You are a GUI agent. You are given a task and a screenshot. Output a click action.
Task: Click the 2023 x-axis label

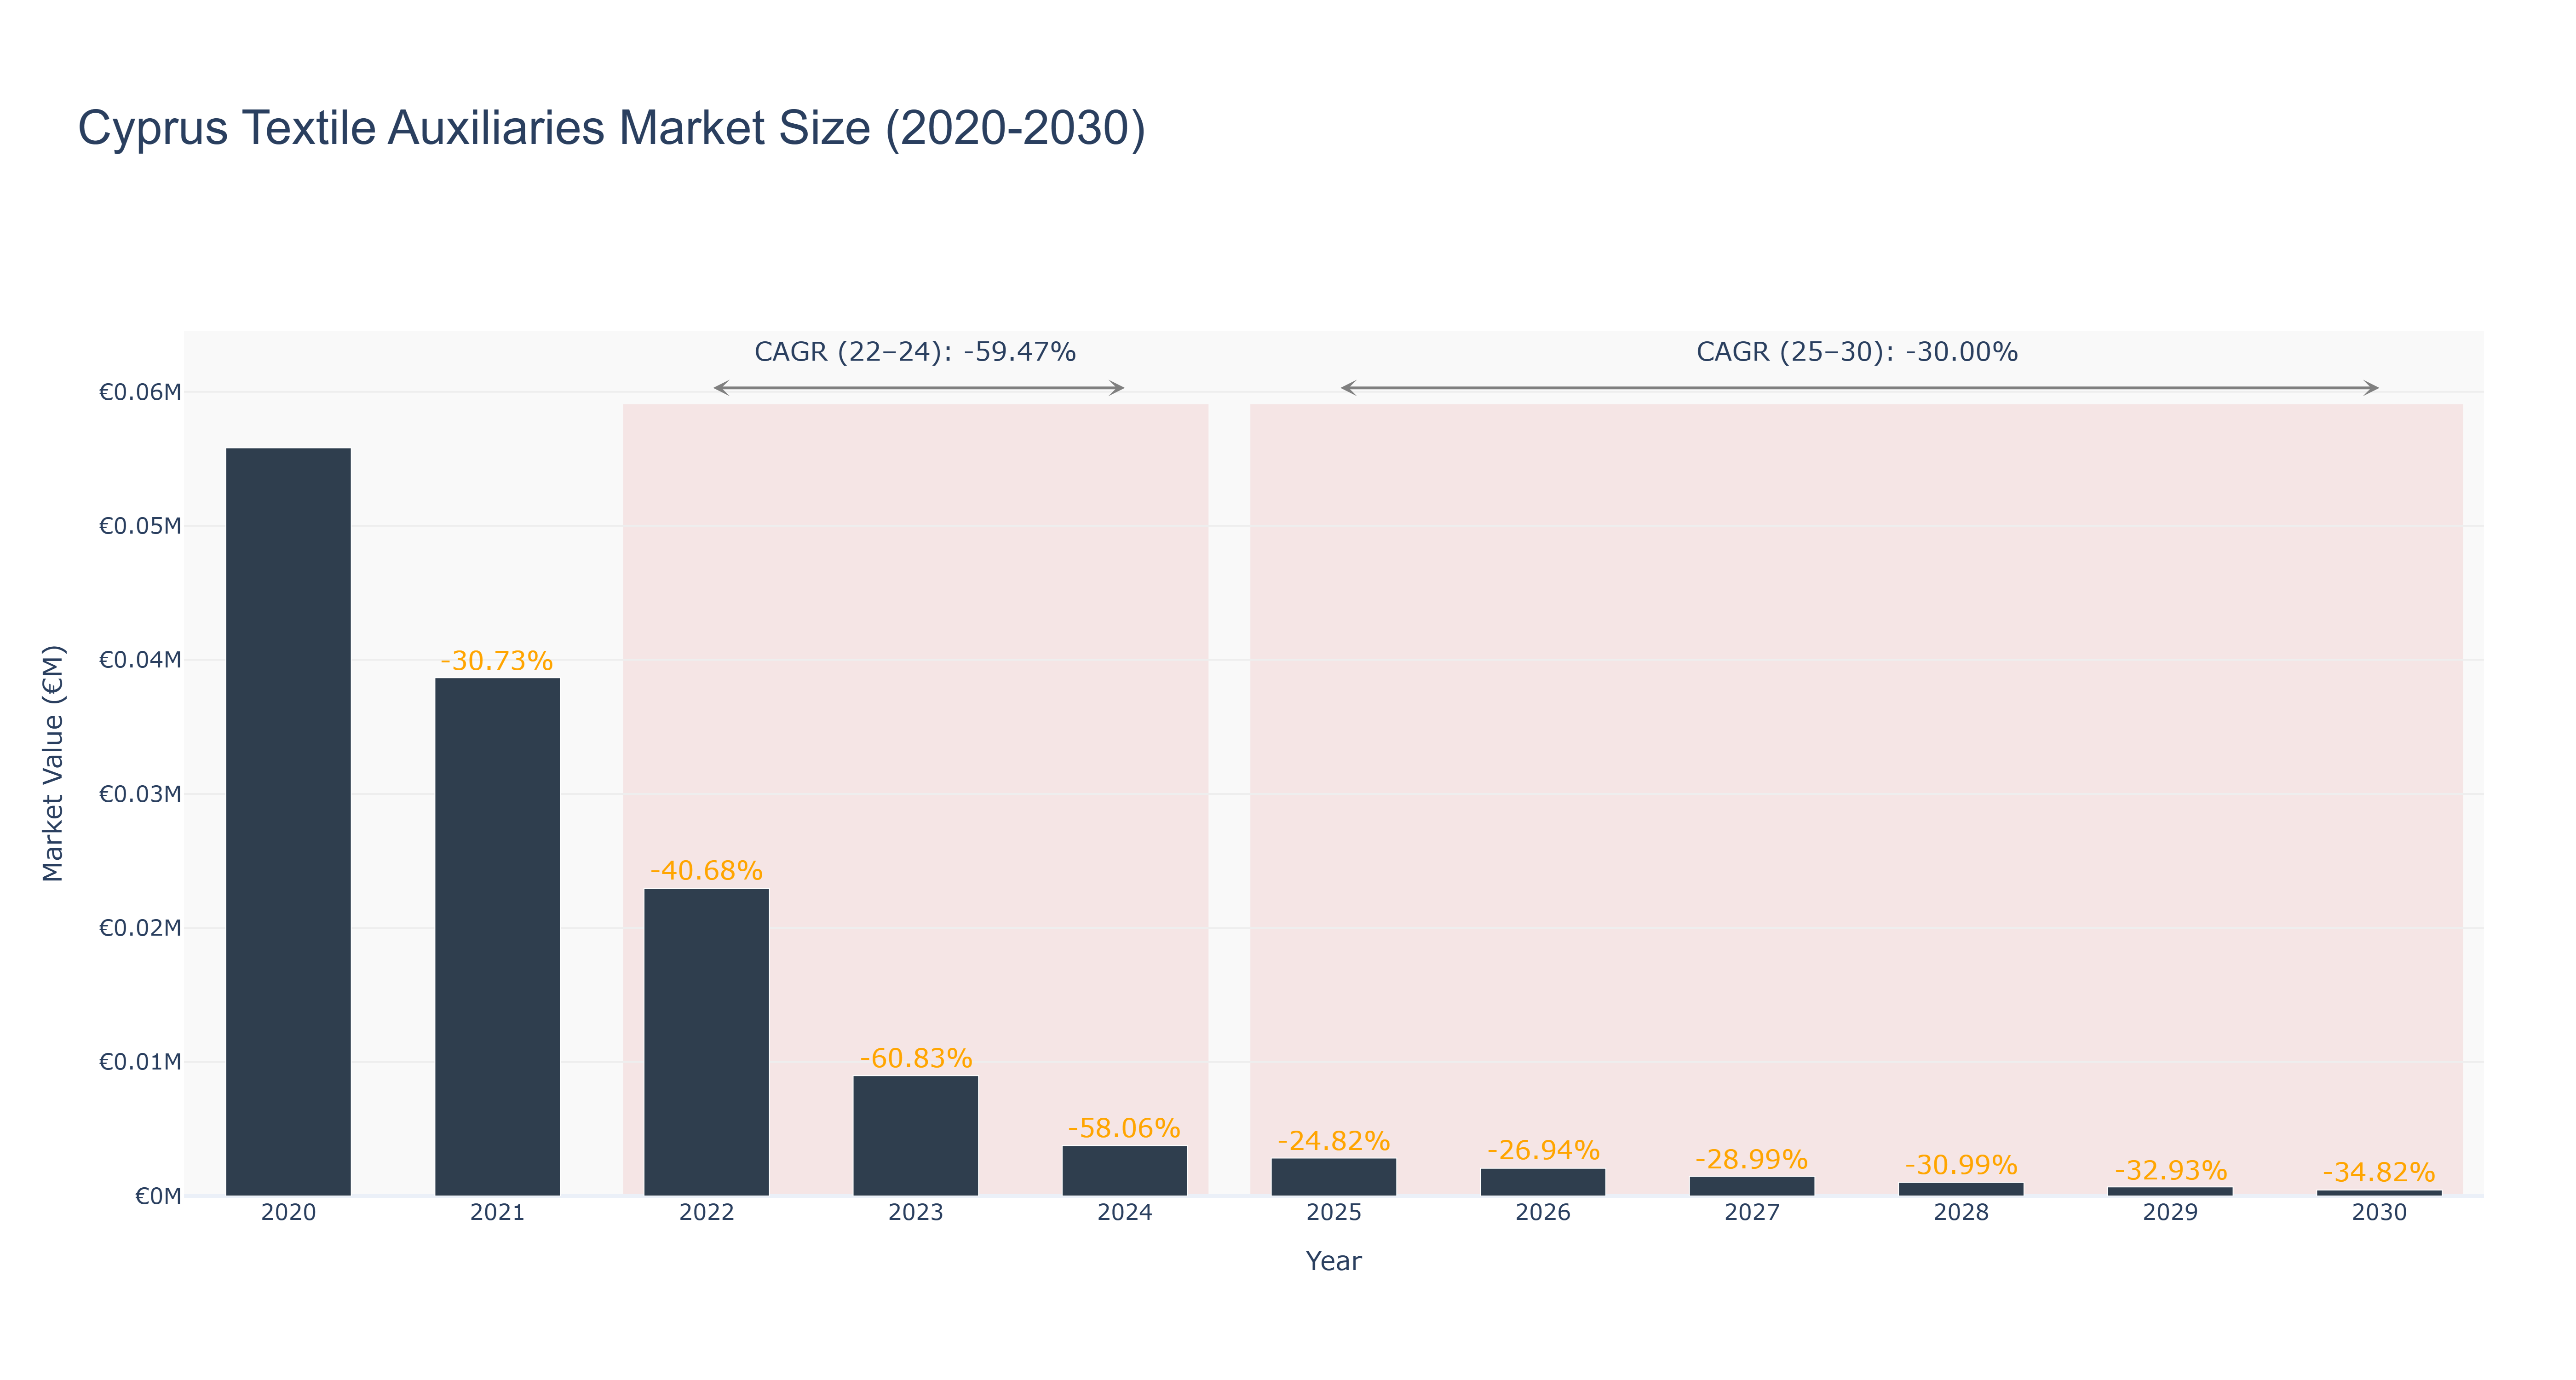click(x=915, y=1213)
